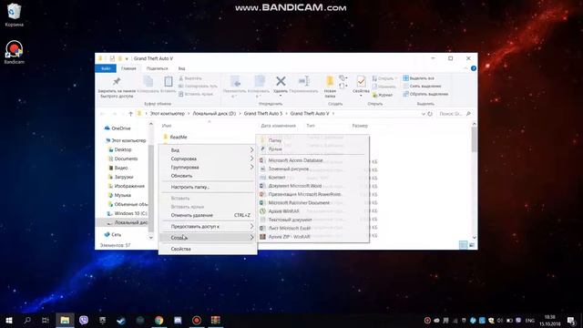Image resolution: width=583 pixels, height=328 pixels.
Task: Create Microsoft Access Database from submenu
Action: (x=312, y=160)
